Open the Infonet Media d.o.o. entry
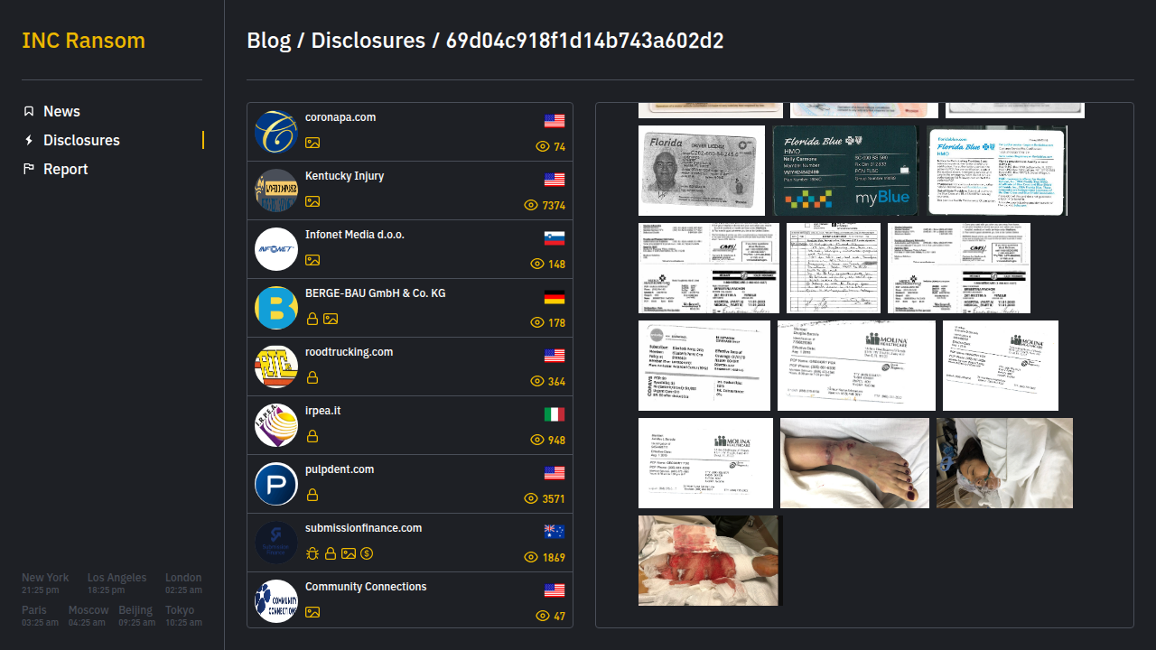 [x=355, y=235]
